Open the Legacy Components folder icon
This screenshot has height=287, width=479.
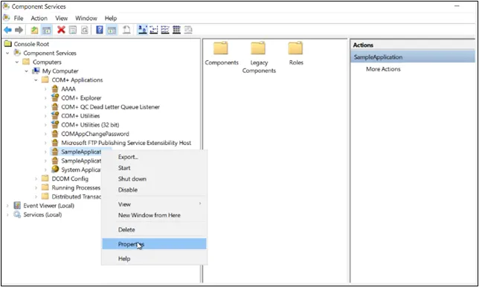tap(258, 48)
